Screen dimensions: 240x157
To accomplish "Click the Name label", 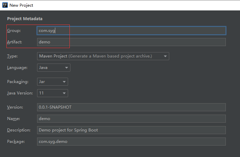I will tap(13, 119).
